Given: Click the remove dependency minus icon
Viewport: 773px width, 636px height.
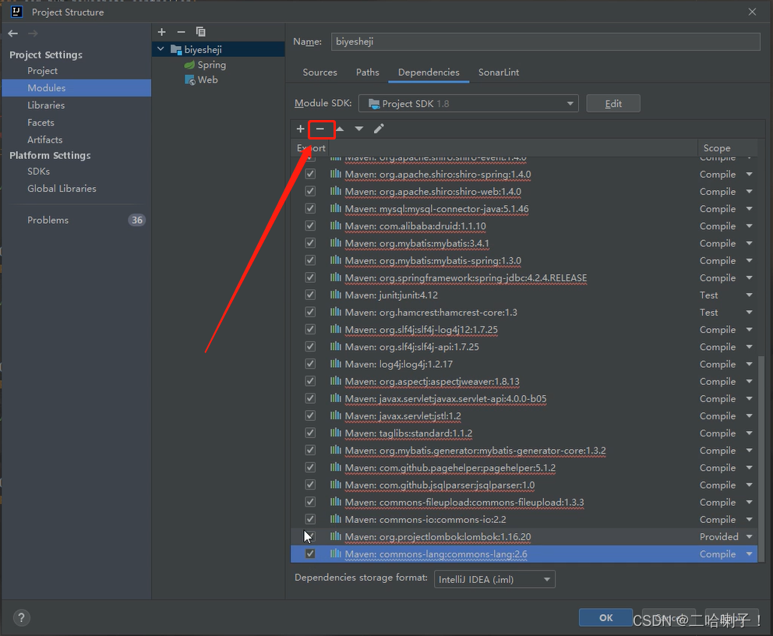Looking at the screenshot, I should pyautogui.click(x=320, y=129).
